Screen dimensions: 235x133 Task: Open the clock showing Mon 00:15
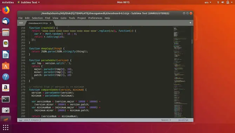[123, 2]
